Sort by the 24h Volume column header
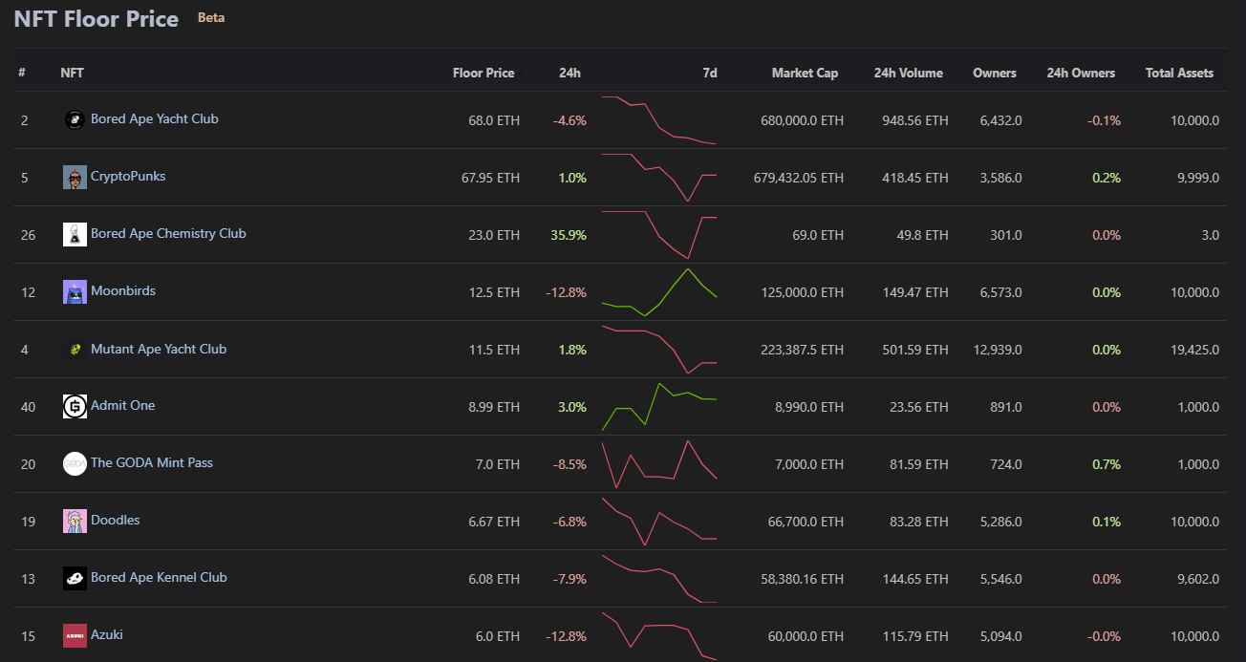Image resolution: width=1246 pixels, height=662 pixels. pos(908,73)
